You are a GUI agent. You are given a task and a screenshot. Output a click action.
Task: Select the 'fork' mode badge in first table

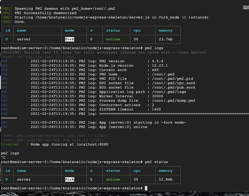(69, 39)
